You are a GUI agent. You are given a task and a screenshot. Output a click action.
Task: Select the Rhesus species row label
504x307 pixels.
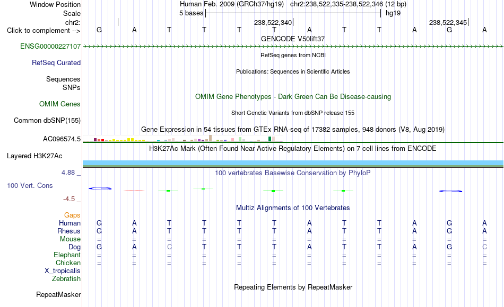point(69,231)
